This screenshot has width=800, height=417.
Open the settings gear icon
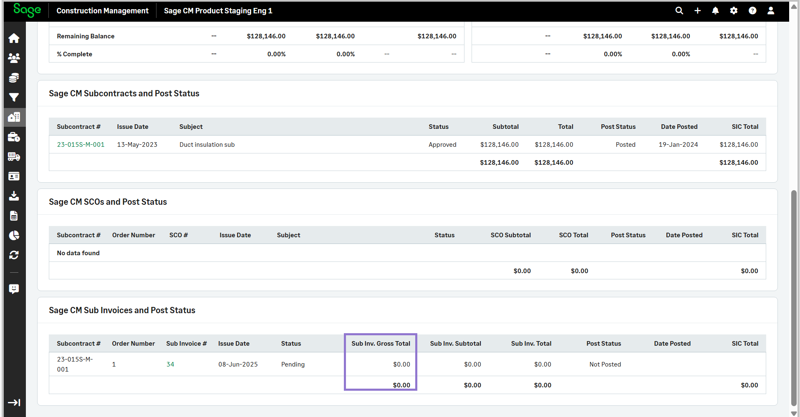(734, 11)
